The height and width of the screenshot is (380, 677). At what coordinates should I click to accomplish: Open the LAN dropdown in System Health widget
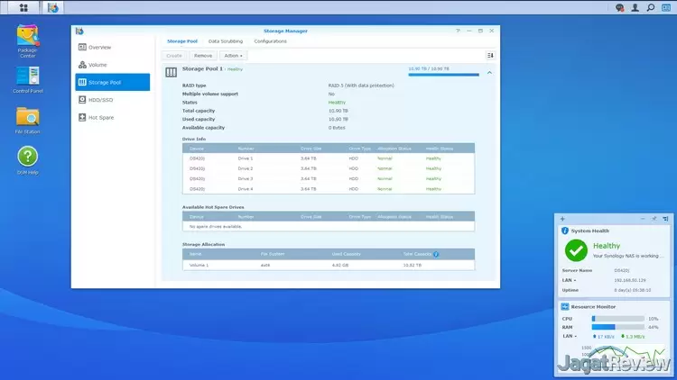click(x=569, y=280)
